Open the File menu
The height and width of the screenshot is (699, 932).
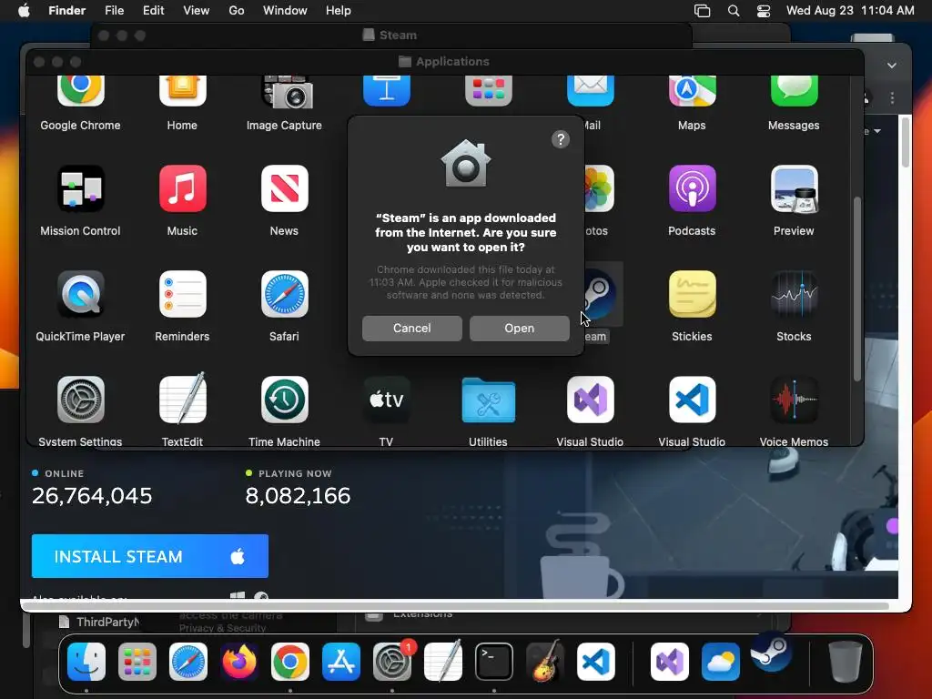tap(114, 10)
